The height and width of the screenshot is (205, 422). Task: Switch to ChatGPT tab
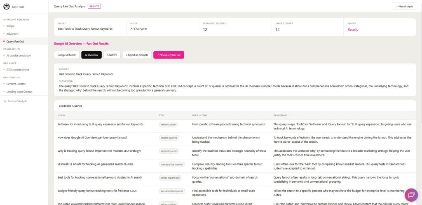tap(112, 55)
